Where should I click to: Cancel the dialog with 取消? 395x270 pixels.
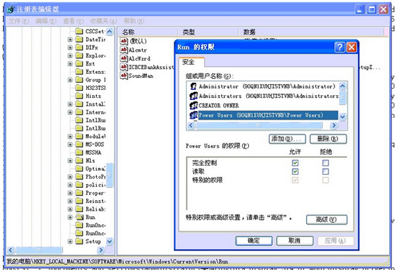294,241
